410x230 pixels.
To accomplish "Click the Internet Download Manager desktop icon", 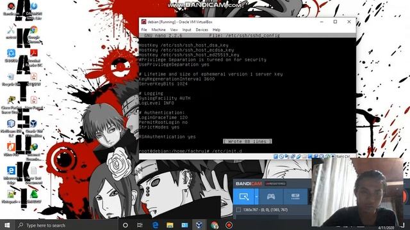I will 33,152.
